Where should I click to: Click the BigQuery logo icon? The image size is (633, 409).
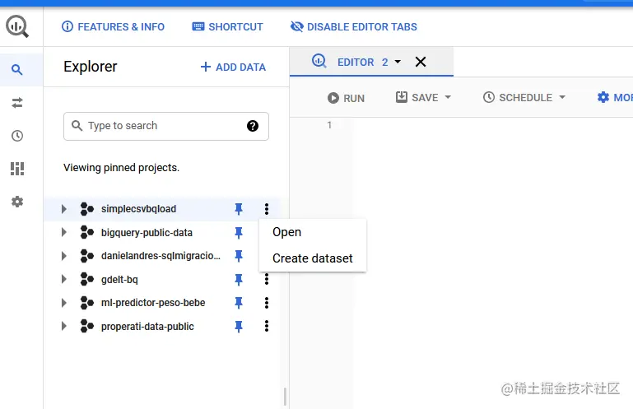[x=17, y=26]
